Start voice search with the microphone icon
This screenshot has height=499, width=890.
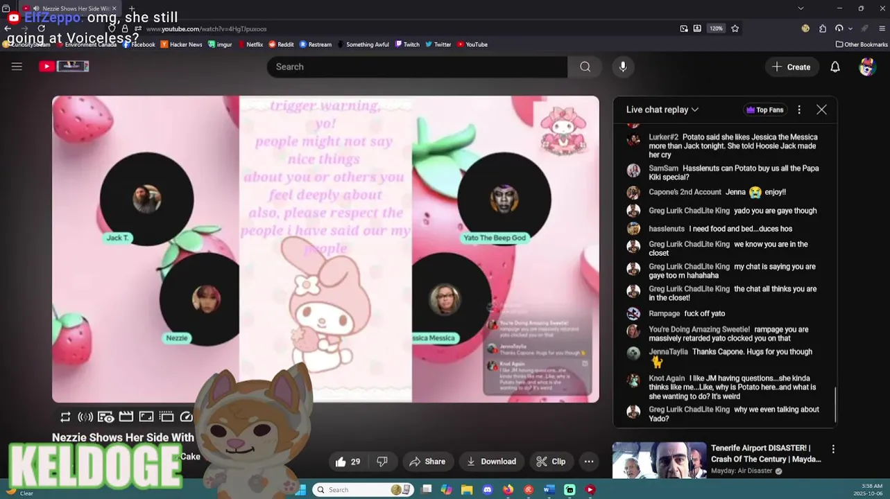[623, 67]
